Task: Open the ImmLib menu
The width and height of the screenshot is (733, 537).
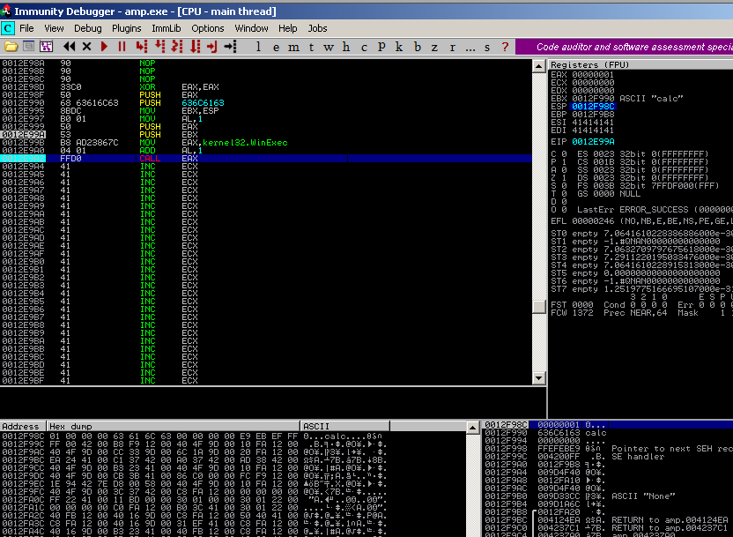Action: [167, 28]
